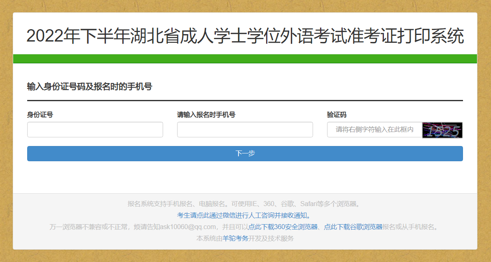Click the 准考证打印系统 page title
491x262 pixels.
point(245,36)
